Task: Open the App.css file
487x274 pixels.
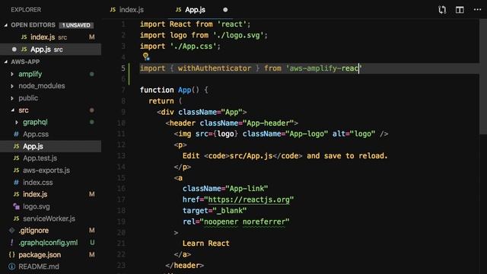Action: (36, 134)
